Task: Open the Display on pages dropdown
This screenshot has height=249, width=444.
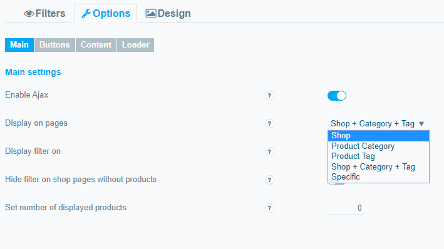Action: tap(378, 124)
